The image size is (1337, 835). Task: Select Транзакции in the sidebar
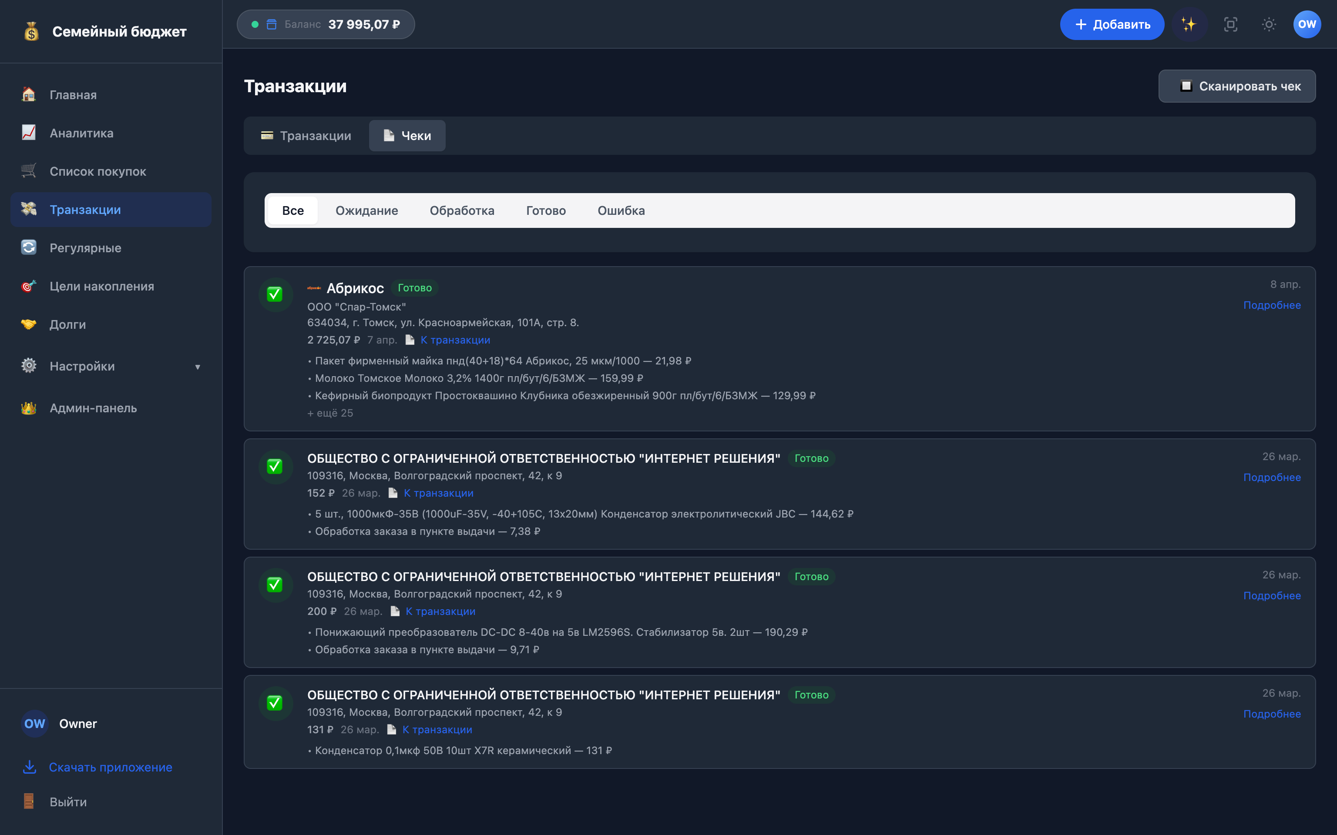[x=111, y=210]
